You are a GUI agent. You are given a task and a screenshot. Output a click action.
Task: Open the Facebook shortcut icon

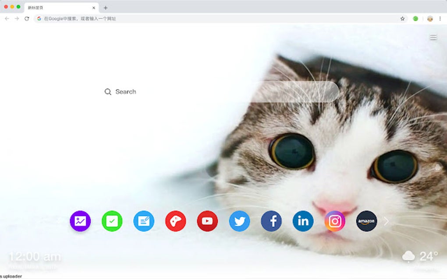pyautogui.click(x=271, y=221)
